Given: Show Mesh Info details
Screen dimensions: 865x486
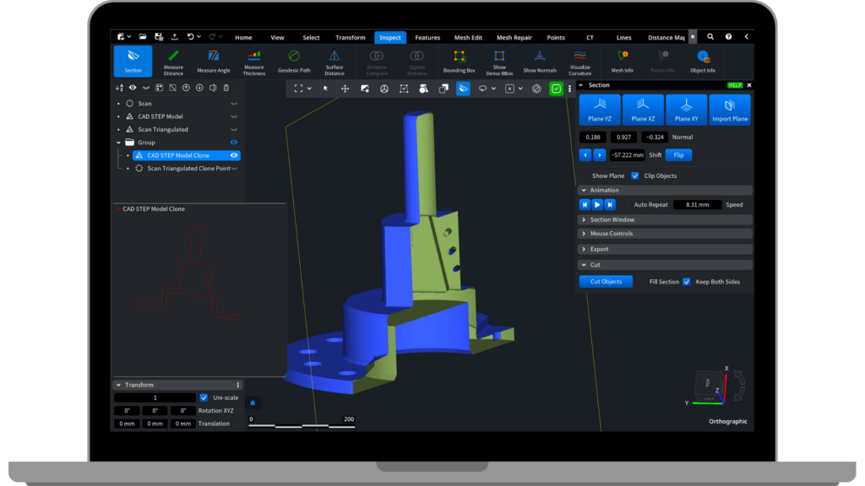Looking at the screenshot, I should click(x=622, y=61).
